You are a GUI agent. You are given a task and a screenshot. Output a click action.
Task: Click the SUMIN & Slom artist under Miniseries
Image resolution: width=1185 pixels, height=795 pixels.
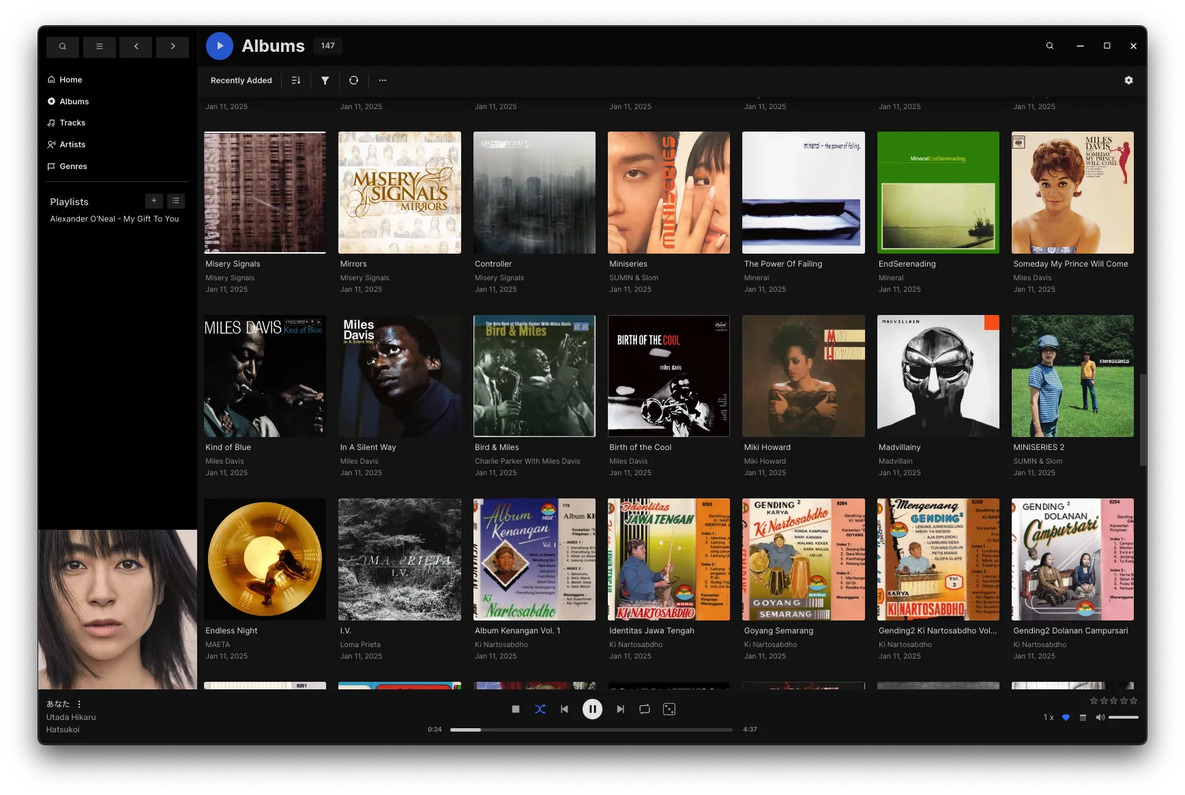coord(634,278)
